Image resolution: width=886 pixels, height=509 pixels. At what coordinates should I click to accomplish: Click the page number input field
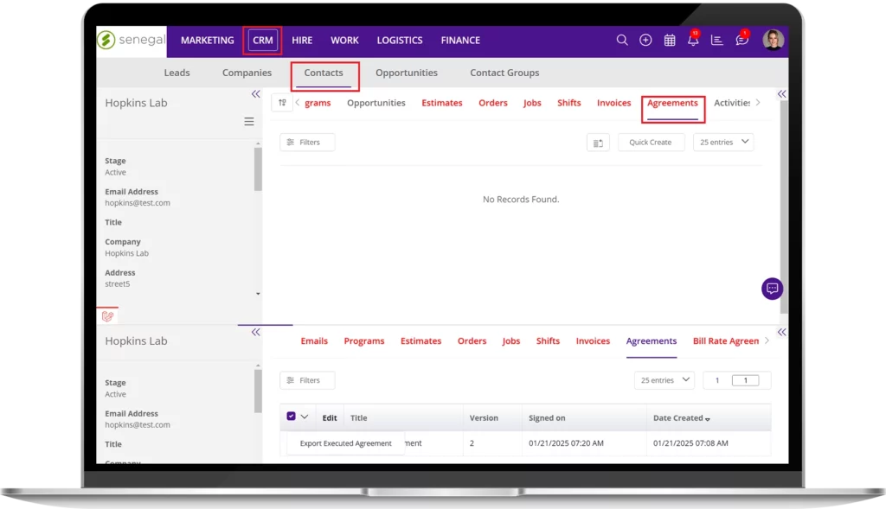pos(745,380)
